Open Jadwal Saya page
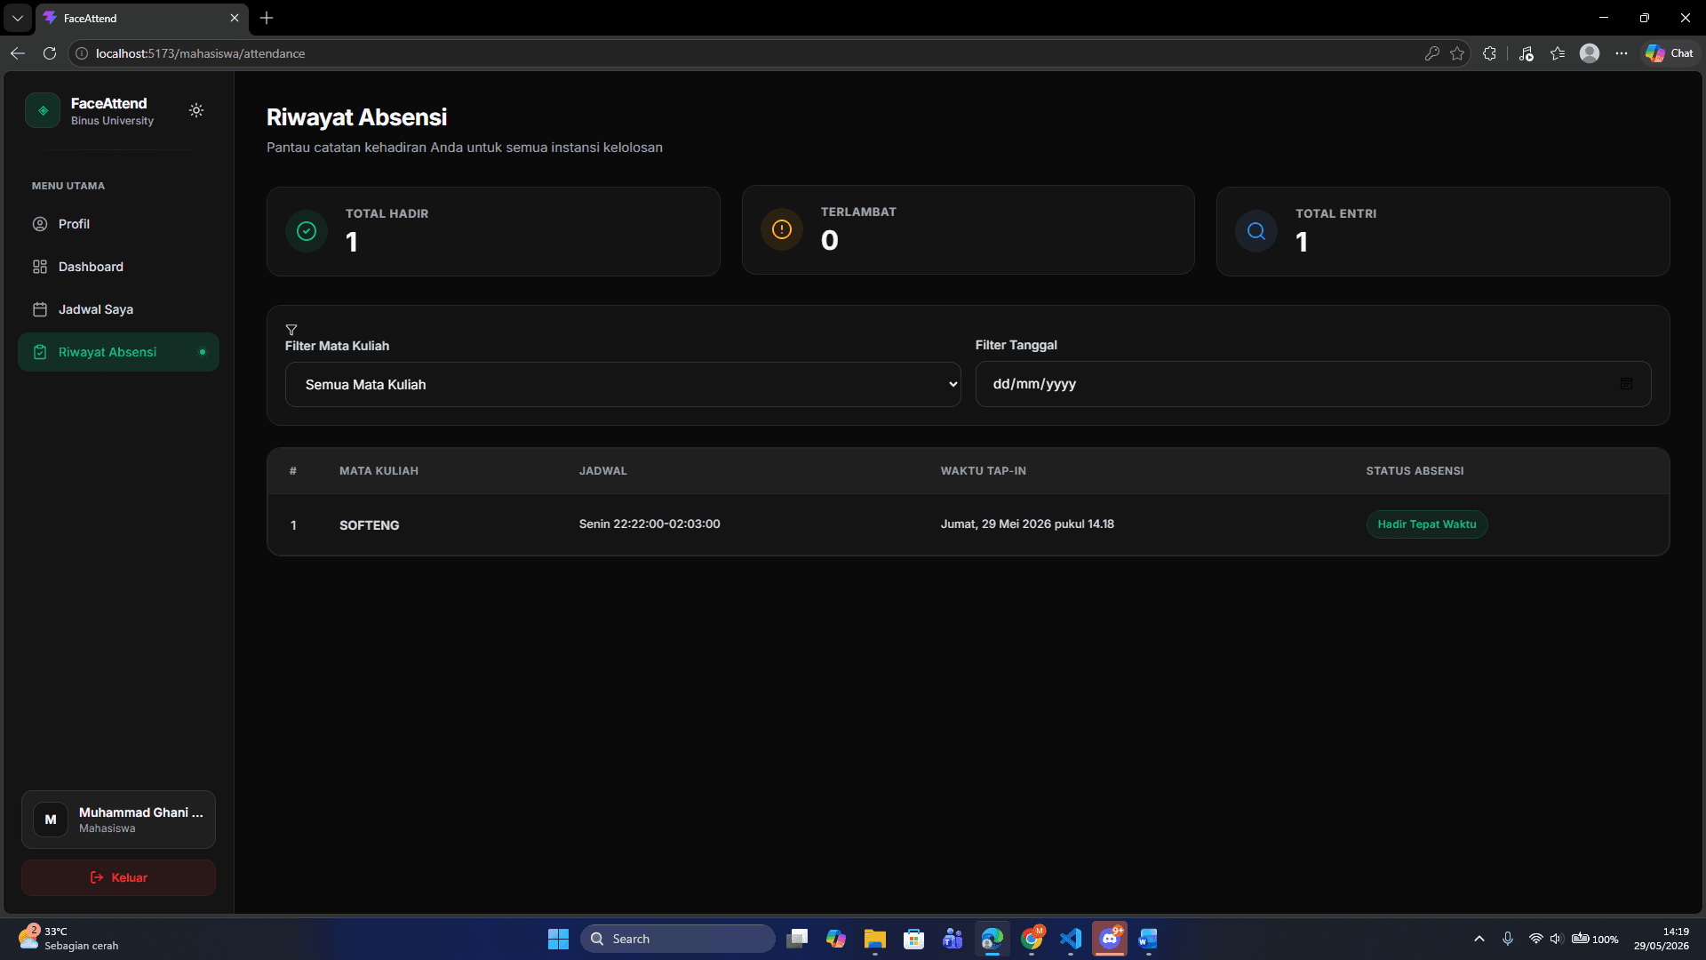 tap(118, 309)
